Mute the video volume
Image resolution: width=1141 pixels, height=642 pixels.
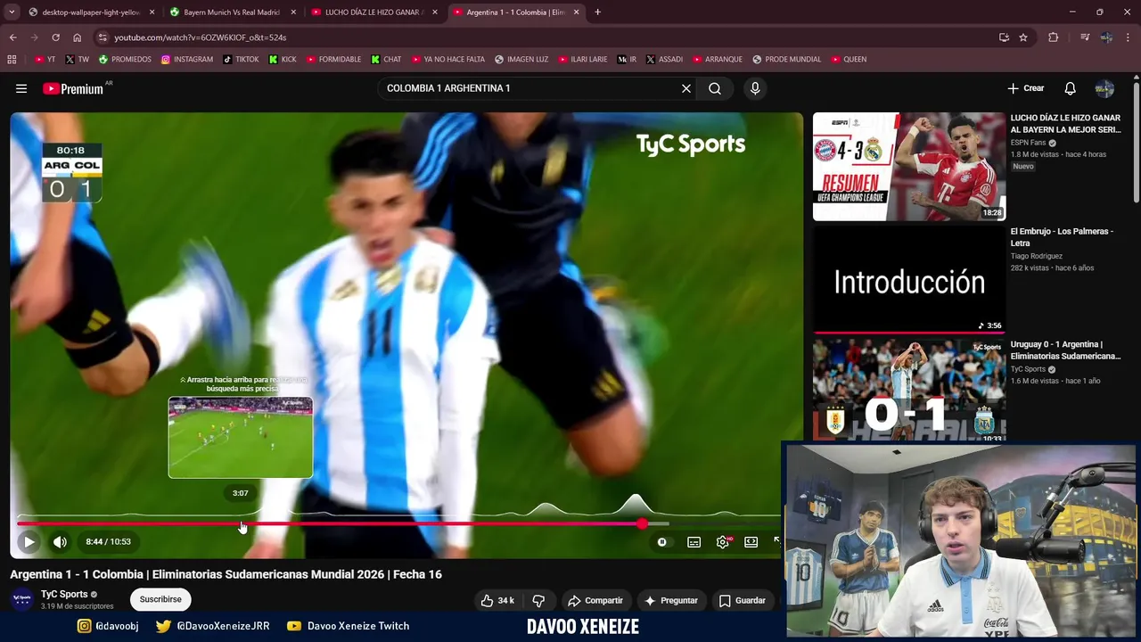coord(60,541)
